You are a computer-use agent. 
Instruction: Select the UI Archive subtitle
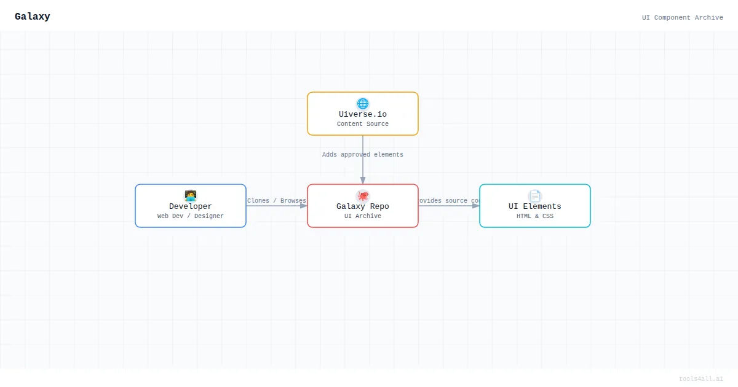[363, 216]
